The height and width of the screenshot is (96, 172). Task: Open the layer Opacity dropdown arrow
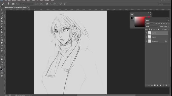pos(169,26)
